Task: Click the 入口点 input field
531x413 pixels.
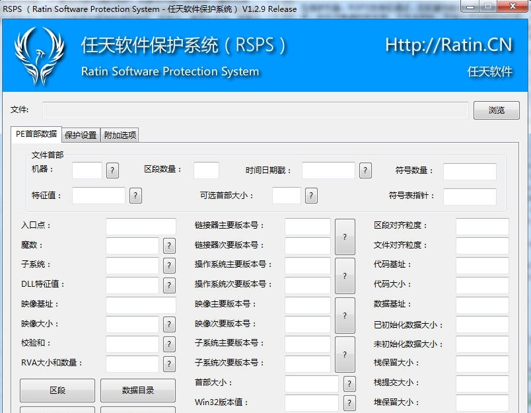Action: point(141,226)
